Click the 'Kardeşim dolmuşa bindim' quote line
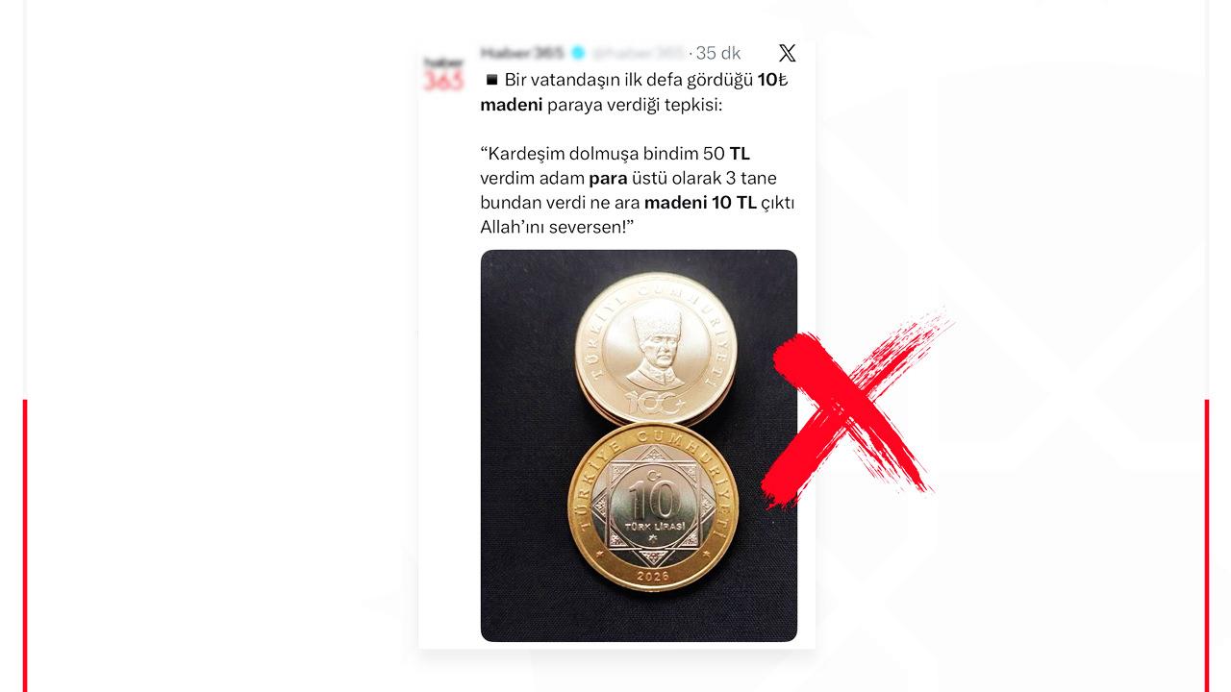Image resolution: width=1231 pixels, height=692 pixels. 615,154
